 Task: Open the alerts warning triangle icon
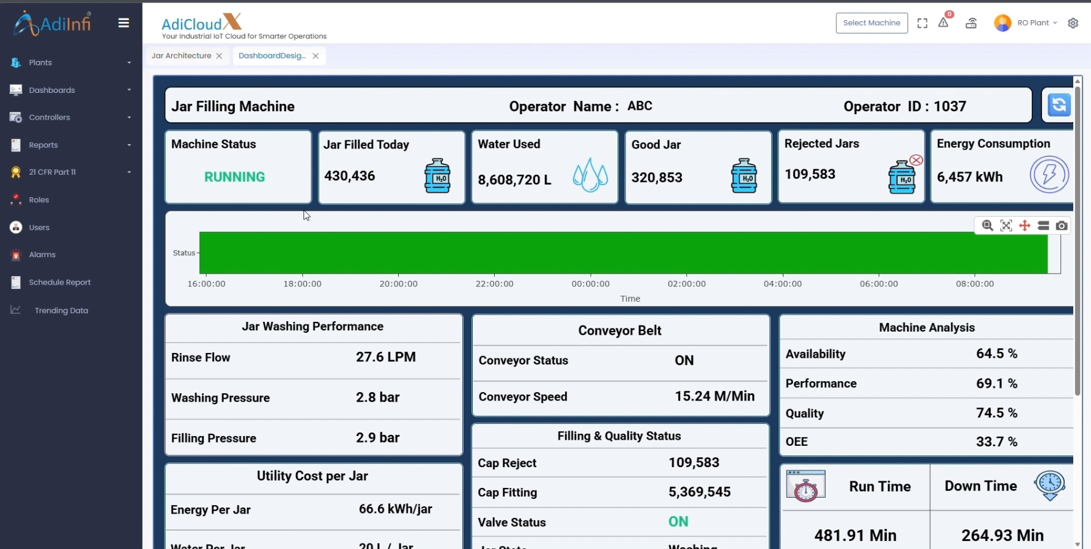click(x=944, y=23)
